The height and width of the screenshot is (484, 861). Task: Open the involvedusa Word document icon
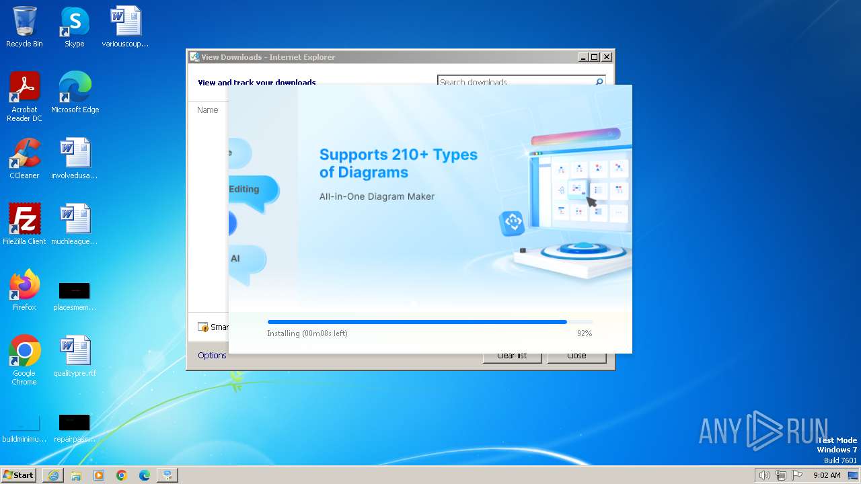75,159
